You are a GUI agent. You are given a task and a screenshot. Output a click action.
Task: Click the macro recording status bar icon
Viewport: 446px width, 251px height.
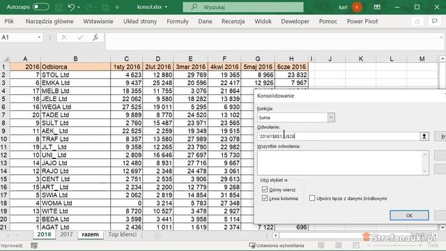pyautogui.click(x=34, y=245)
